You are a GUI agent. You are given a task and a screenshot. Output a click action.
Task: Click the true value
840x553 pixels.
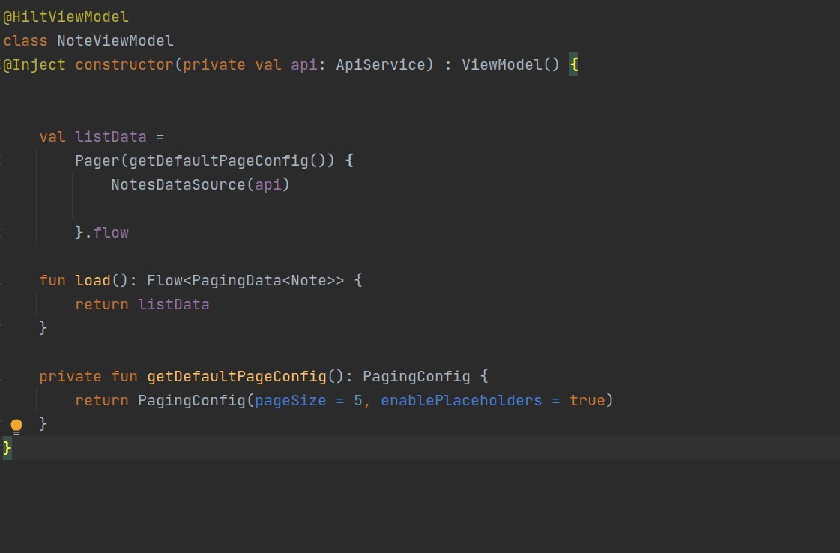click(587, 401)
